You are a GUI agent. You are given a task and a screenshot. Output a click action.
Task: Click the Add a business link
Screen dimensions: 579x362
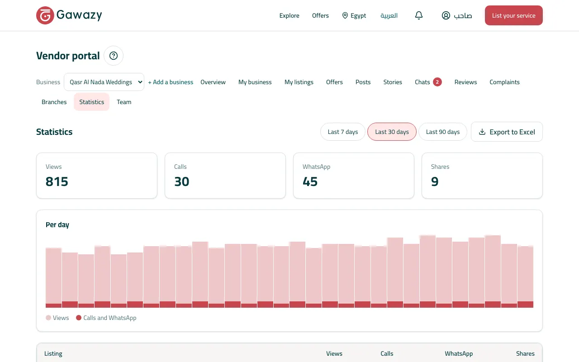tap(171, 82)
